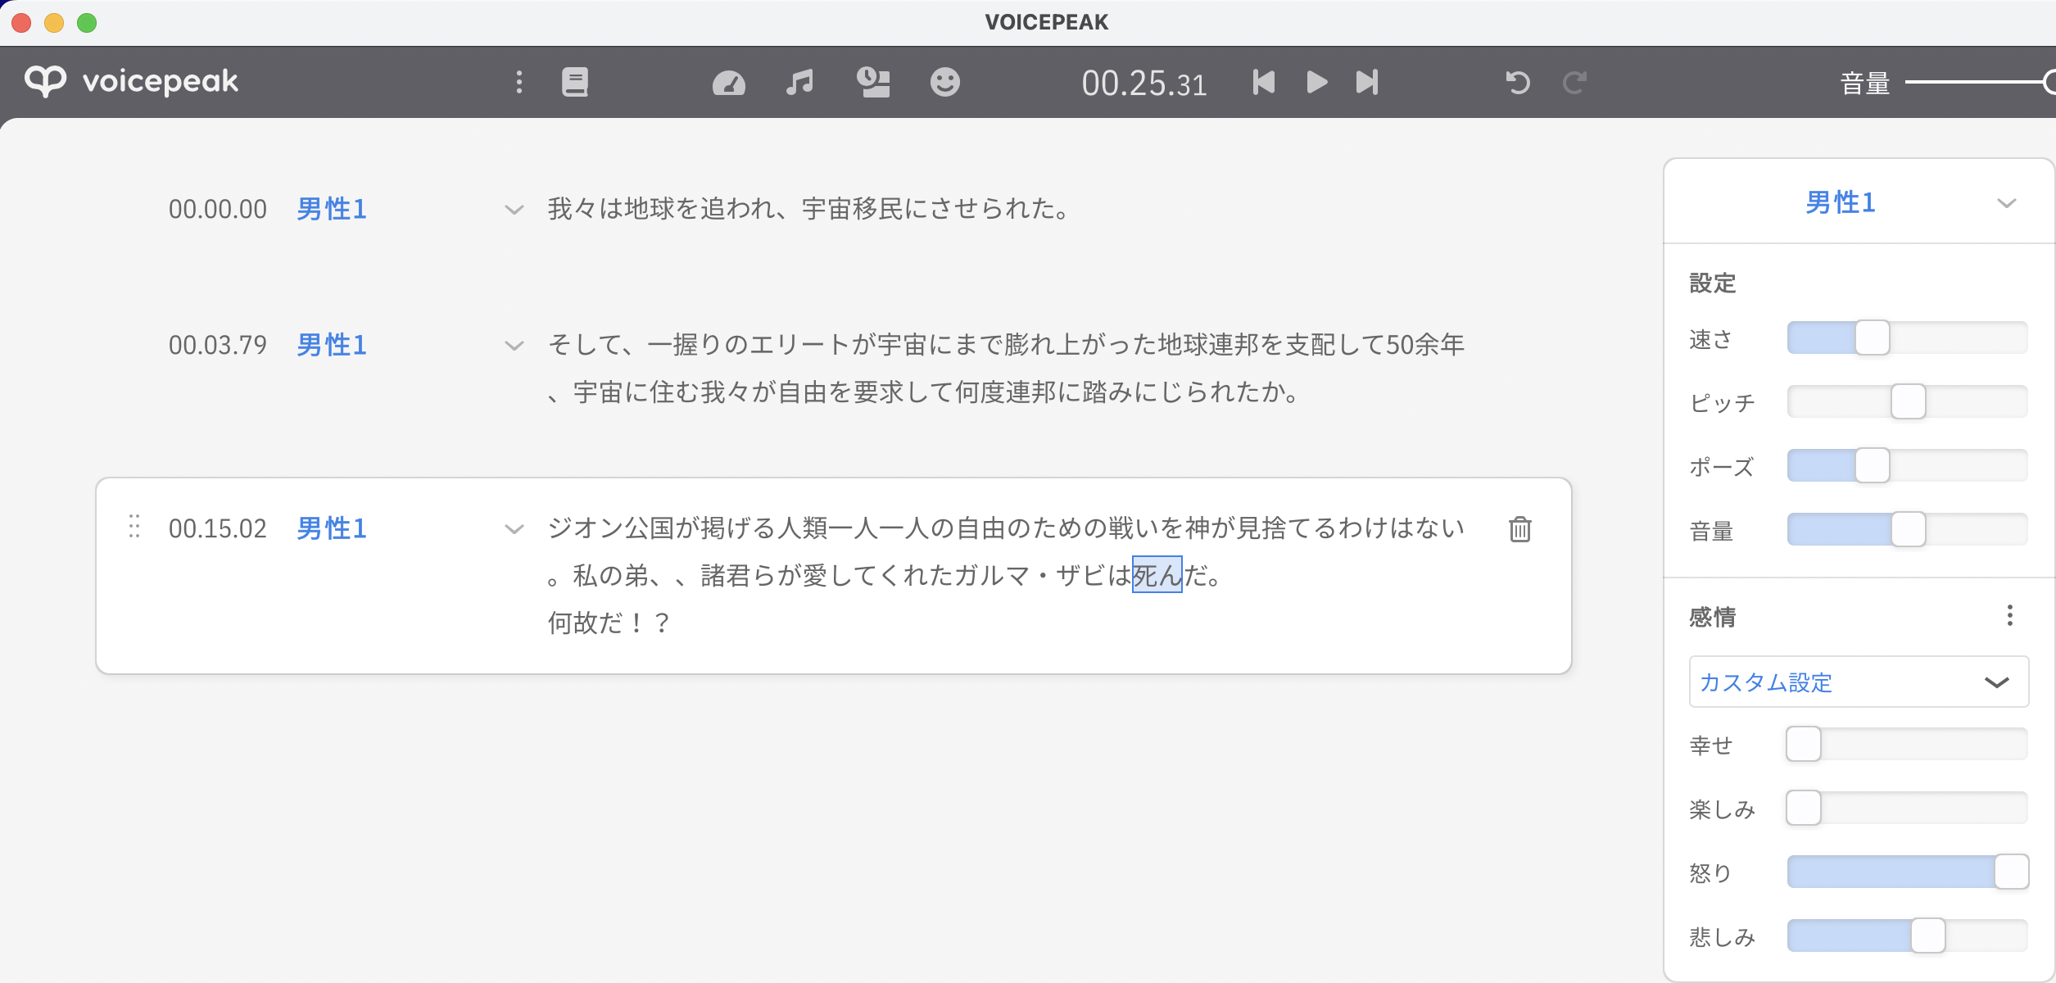Adjust the ポーズ pause slider
Screen dimensions: 2056x983
1907,465
